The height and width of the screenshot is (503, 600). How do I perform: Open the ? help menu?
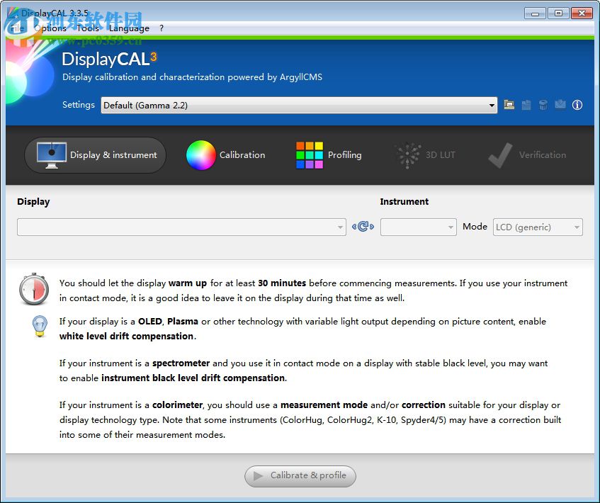(x=162, y=28)
